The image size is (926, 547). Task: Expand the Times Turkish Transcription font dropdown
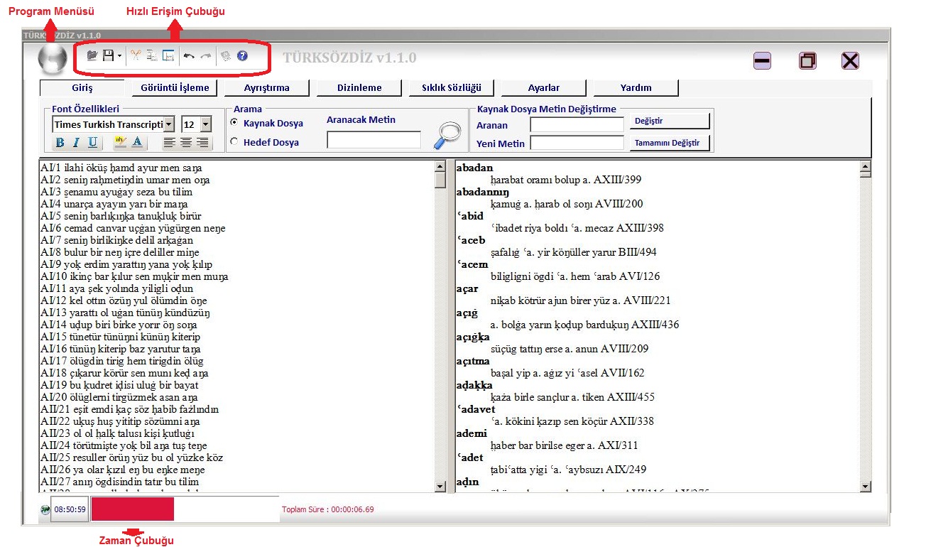pos(168,124)
